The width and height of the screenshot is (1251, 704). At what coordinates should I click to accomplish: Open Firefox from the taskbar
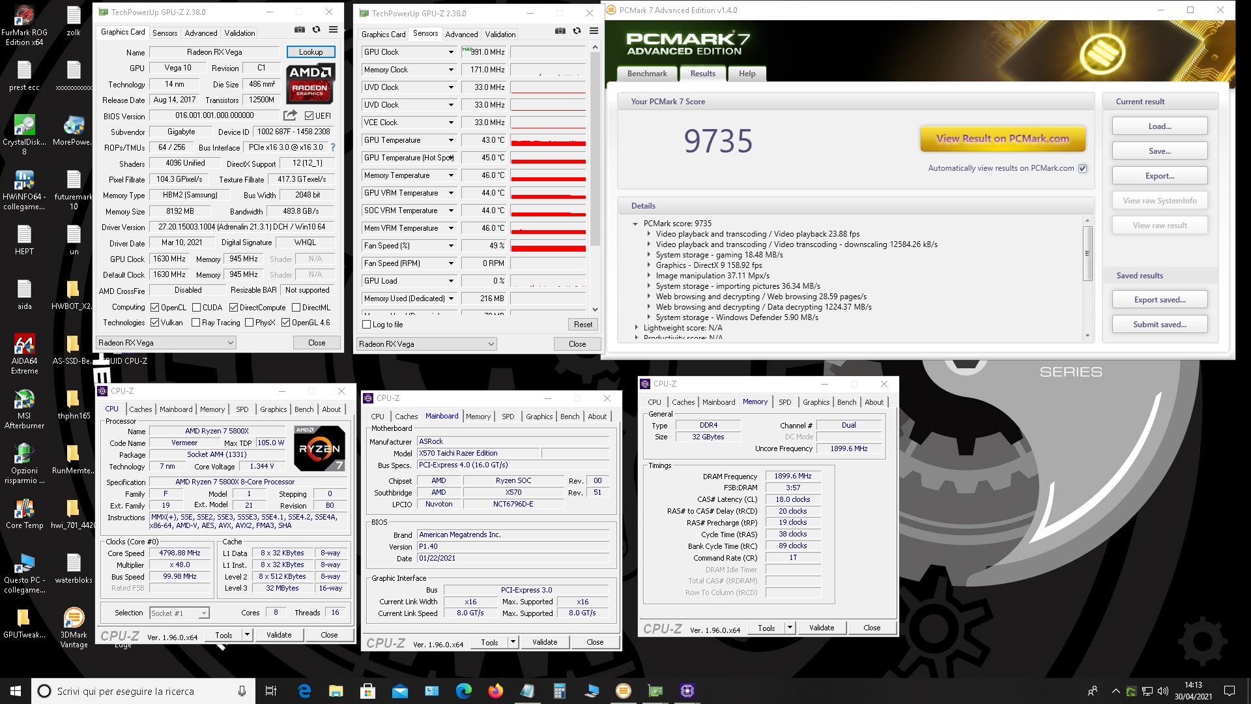496,691
